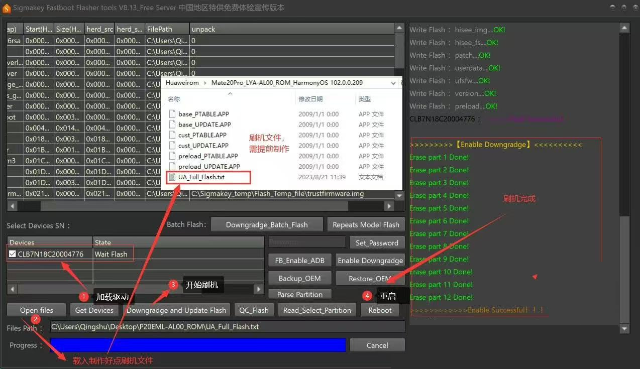Select the Size cell reading 0x014...
Screen dimensions: 640x369
pyautogui.click(x=69, y=128)
